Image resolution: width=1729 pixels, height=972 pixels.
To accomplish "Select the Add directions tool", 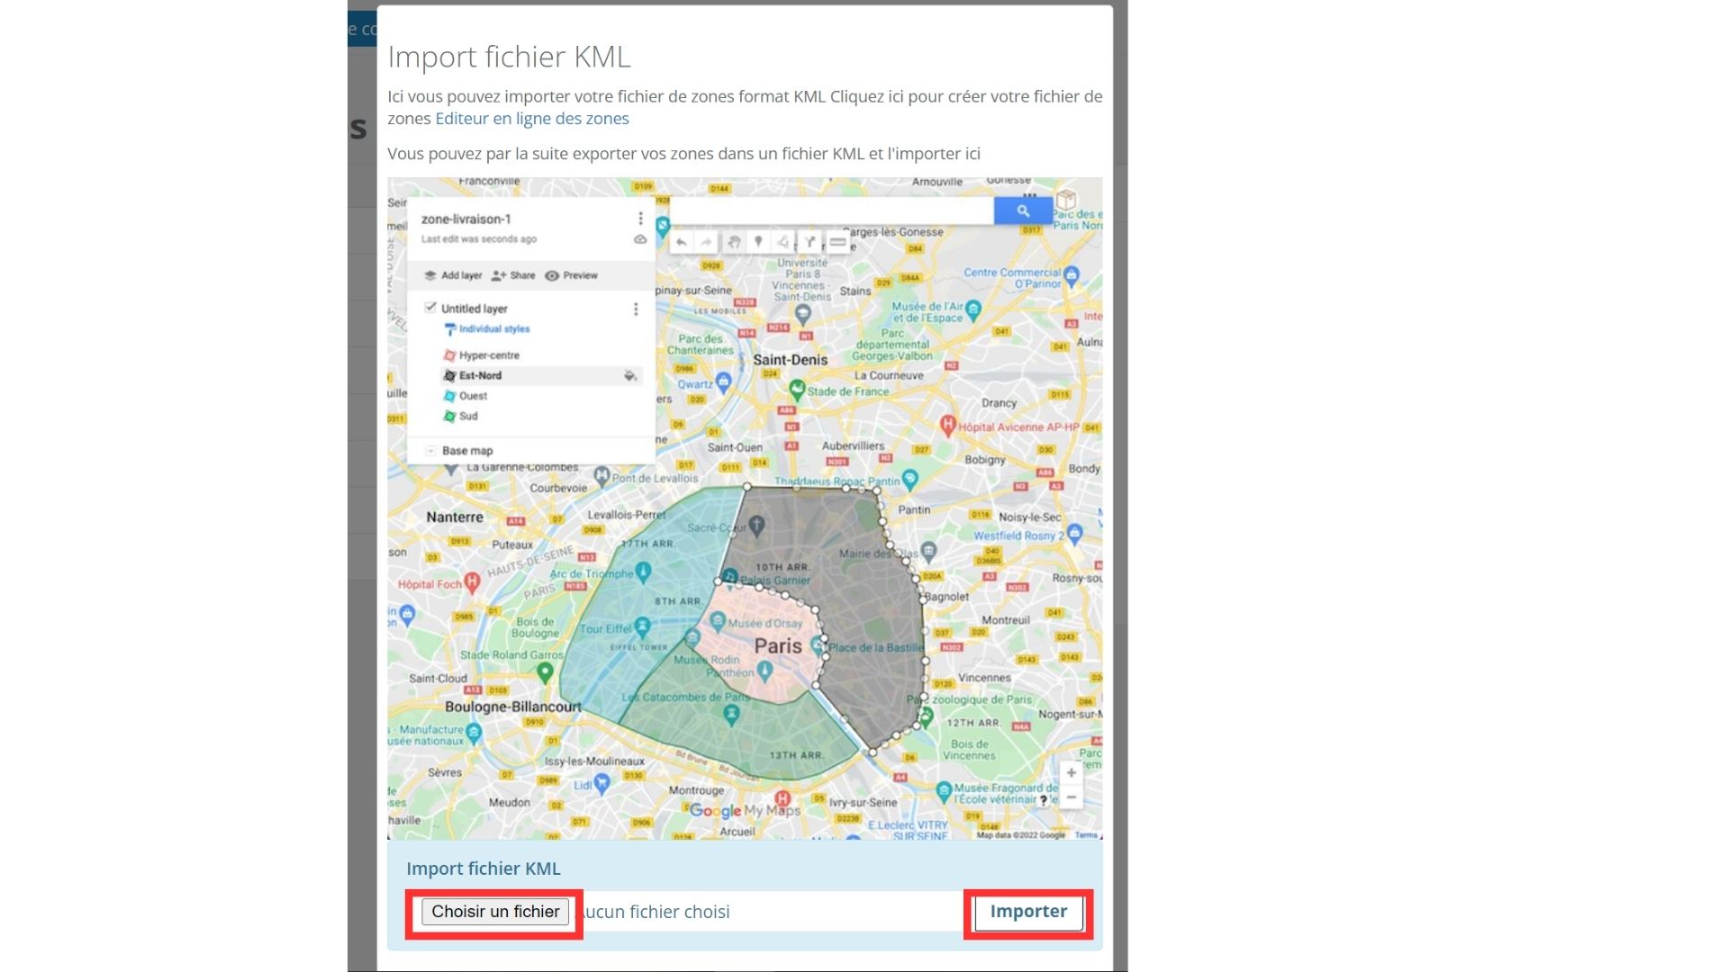I will 810,242.
